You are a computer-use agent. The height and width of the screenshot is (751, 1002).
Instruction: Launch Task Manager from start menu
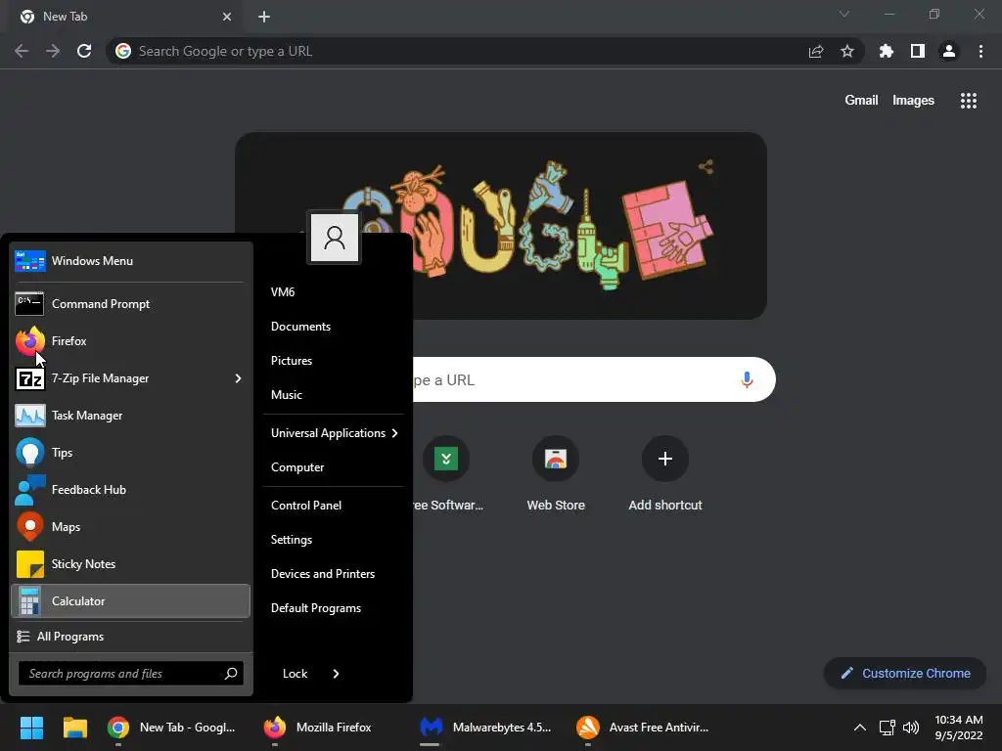130,415
